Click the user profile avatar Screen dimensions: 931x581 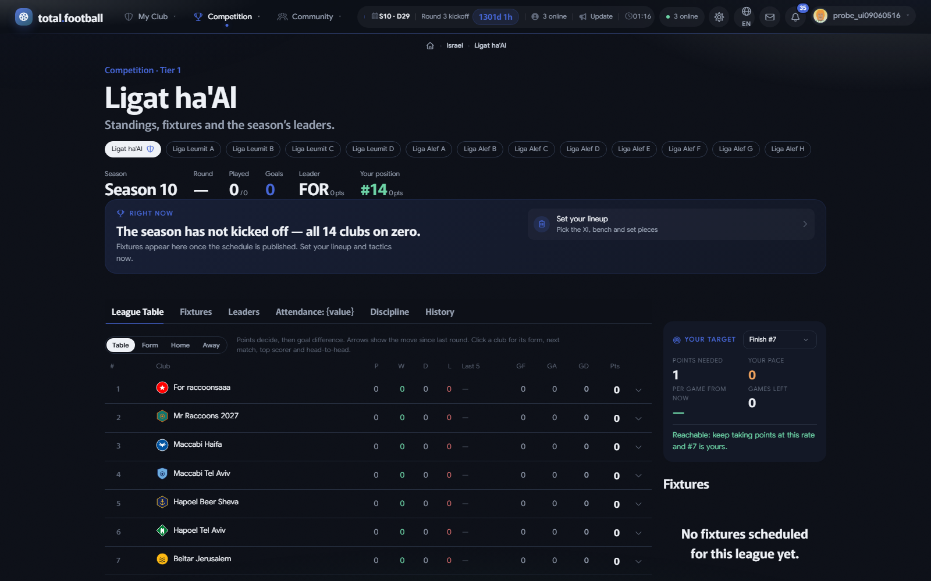[820, 16]
